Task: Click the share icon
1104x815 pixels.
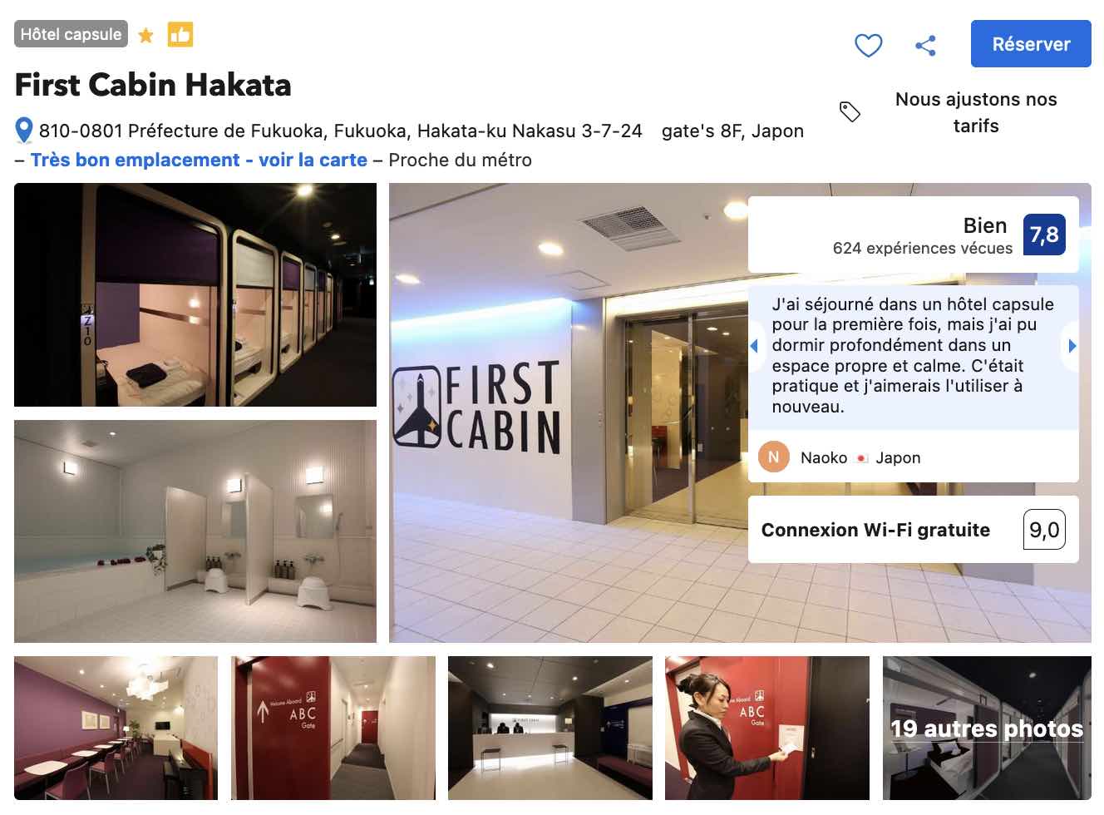Action: click(925, 45)
